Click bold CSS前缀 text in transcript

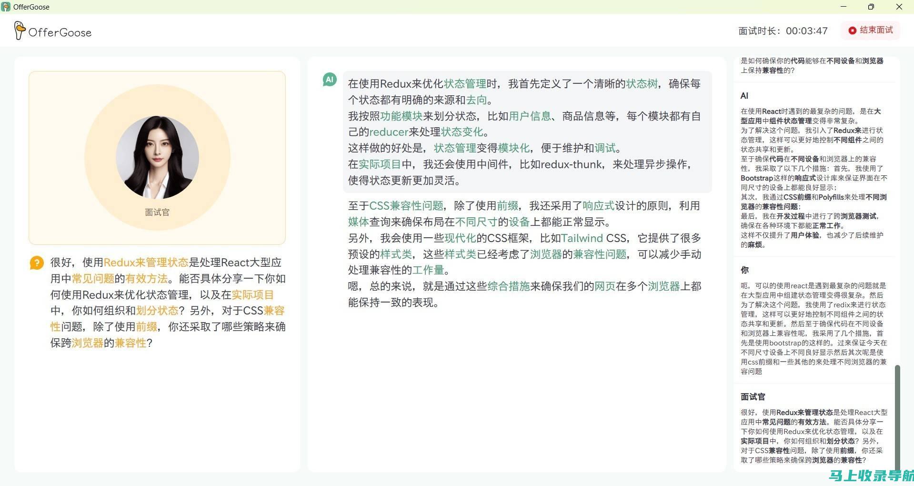coord(797,197)
